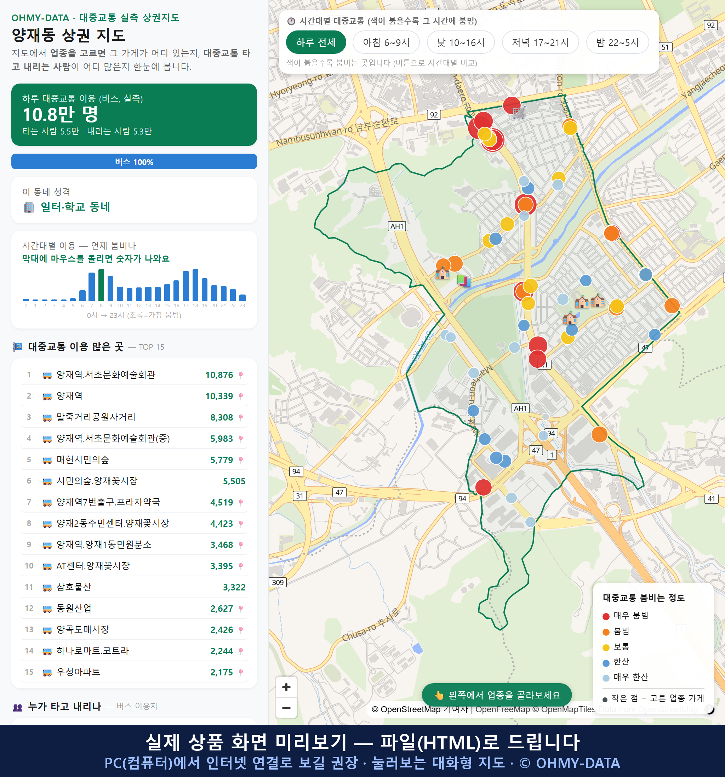This screenshot has height=777, width=725.
Task: Open the OpenFreeMap attribution link
Action: click(x=502, y=709)
